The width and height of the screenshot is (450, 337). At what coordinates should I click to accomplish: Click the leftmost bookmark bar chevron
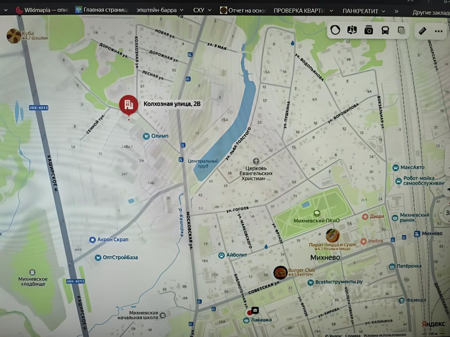point(5,10)
